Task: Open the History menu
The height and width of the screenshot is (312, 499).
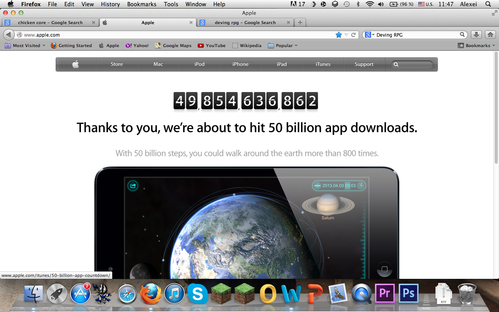Action: [x=110, y=4]
